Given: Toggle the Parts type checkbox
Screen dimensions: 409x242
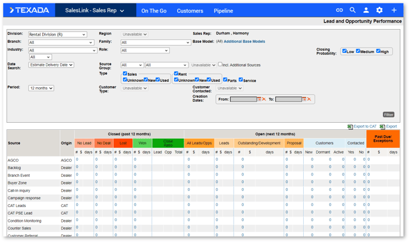Looking at the screenshot, I should [x=225, y=79].
